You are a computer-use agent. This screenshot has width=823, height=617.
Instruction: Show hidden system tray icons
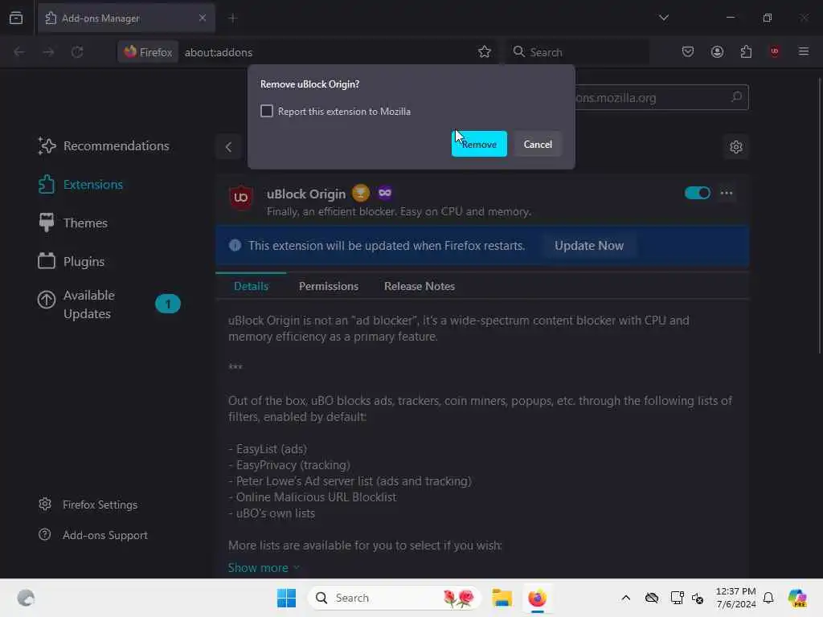625,598
